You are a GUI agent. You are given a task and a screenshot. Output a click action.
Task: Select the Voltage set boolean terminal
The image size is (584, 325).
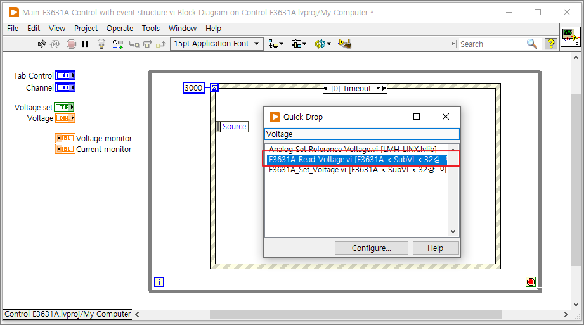(x=64, y=107)
